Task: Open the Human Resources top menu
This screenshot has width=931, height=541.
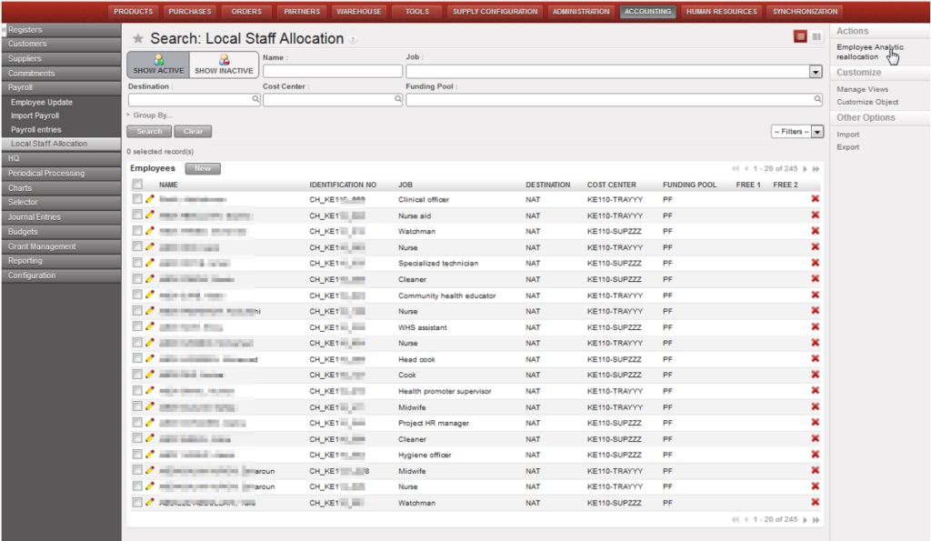Action: [x=721, y=12]
